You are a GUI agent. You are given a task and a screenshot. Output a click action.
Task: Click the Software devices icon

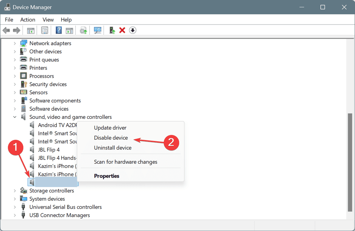pos(23,109)
